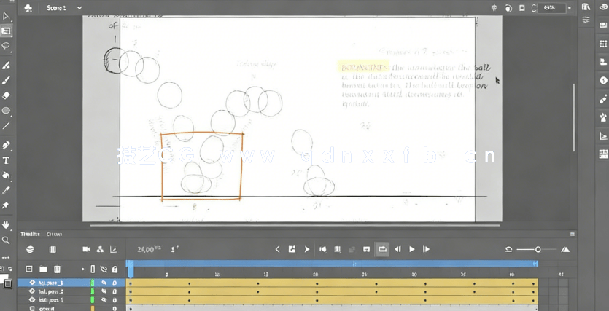The height and width of the screenshot is (311, 609).
Task: Toggle the lock on the ground layer
Action: 115,309
